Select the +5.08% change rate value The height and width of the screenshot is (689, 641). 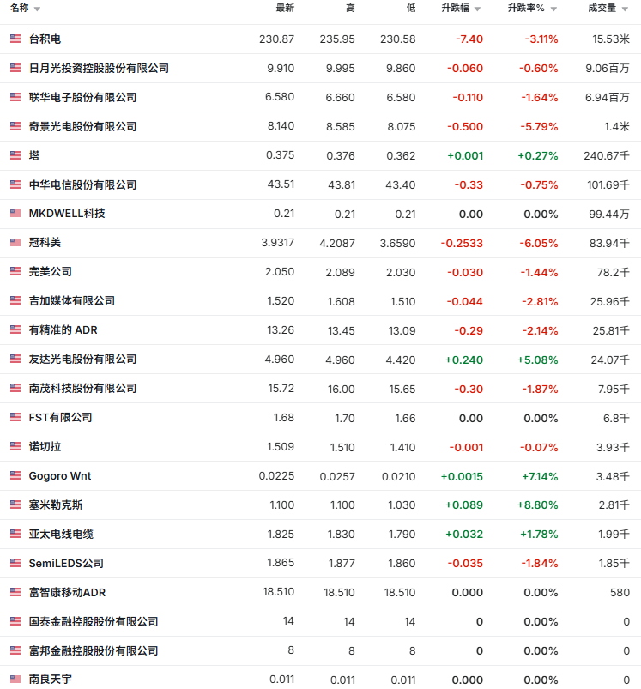click(538, 360)
